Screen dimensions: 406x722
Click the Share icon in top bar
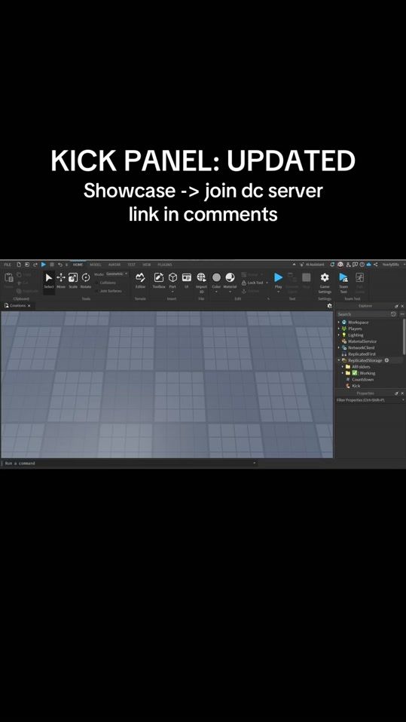click(x=376, y=265)
